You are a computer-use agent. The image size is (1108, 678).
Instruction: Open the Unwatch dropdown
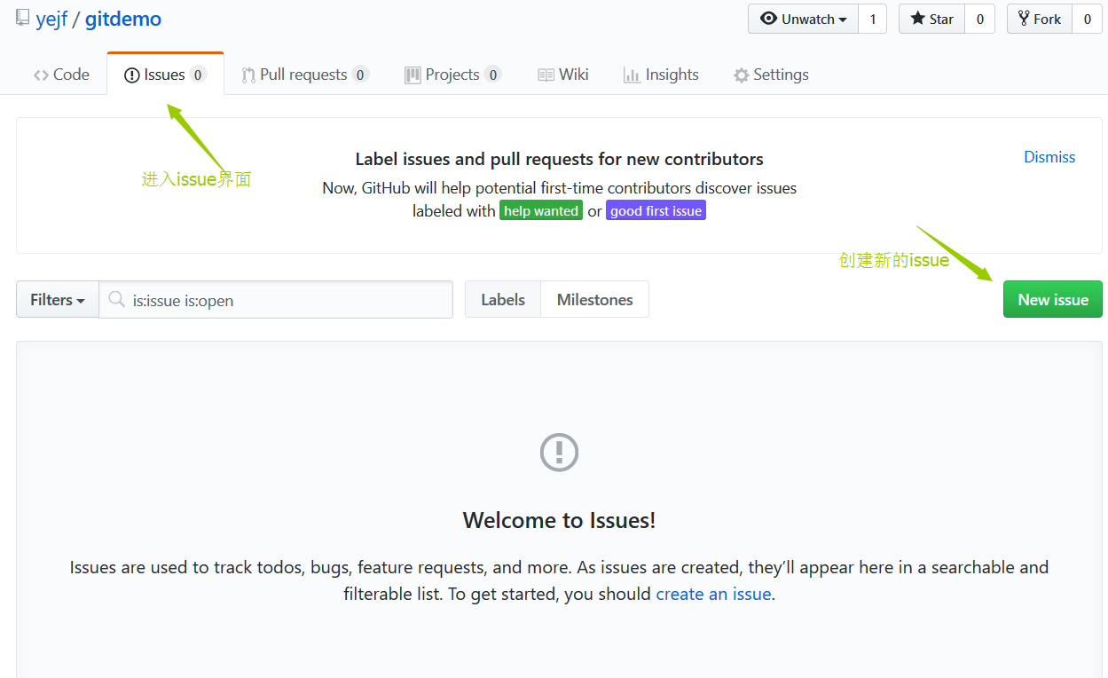tap(803, 19)
